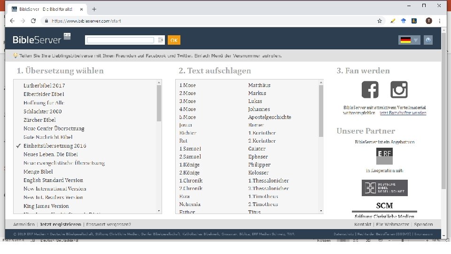This screenshot has height=254, width=451.
Task: Click the ERF partner logo
Action: pos(384,156)
